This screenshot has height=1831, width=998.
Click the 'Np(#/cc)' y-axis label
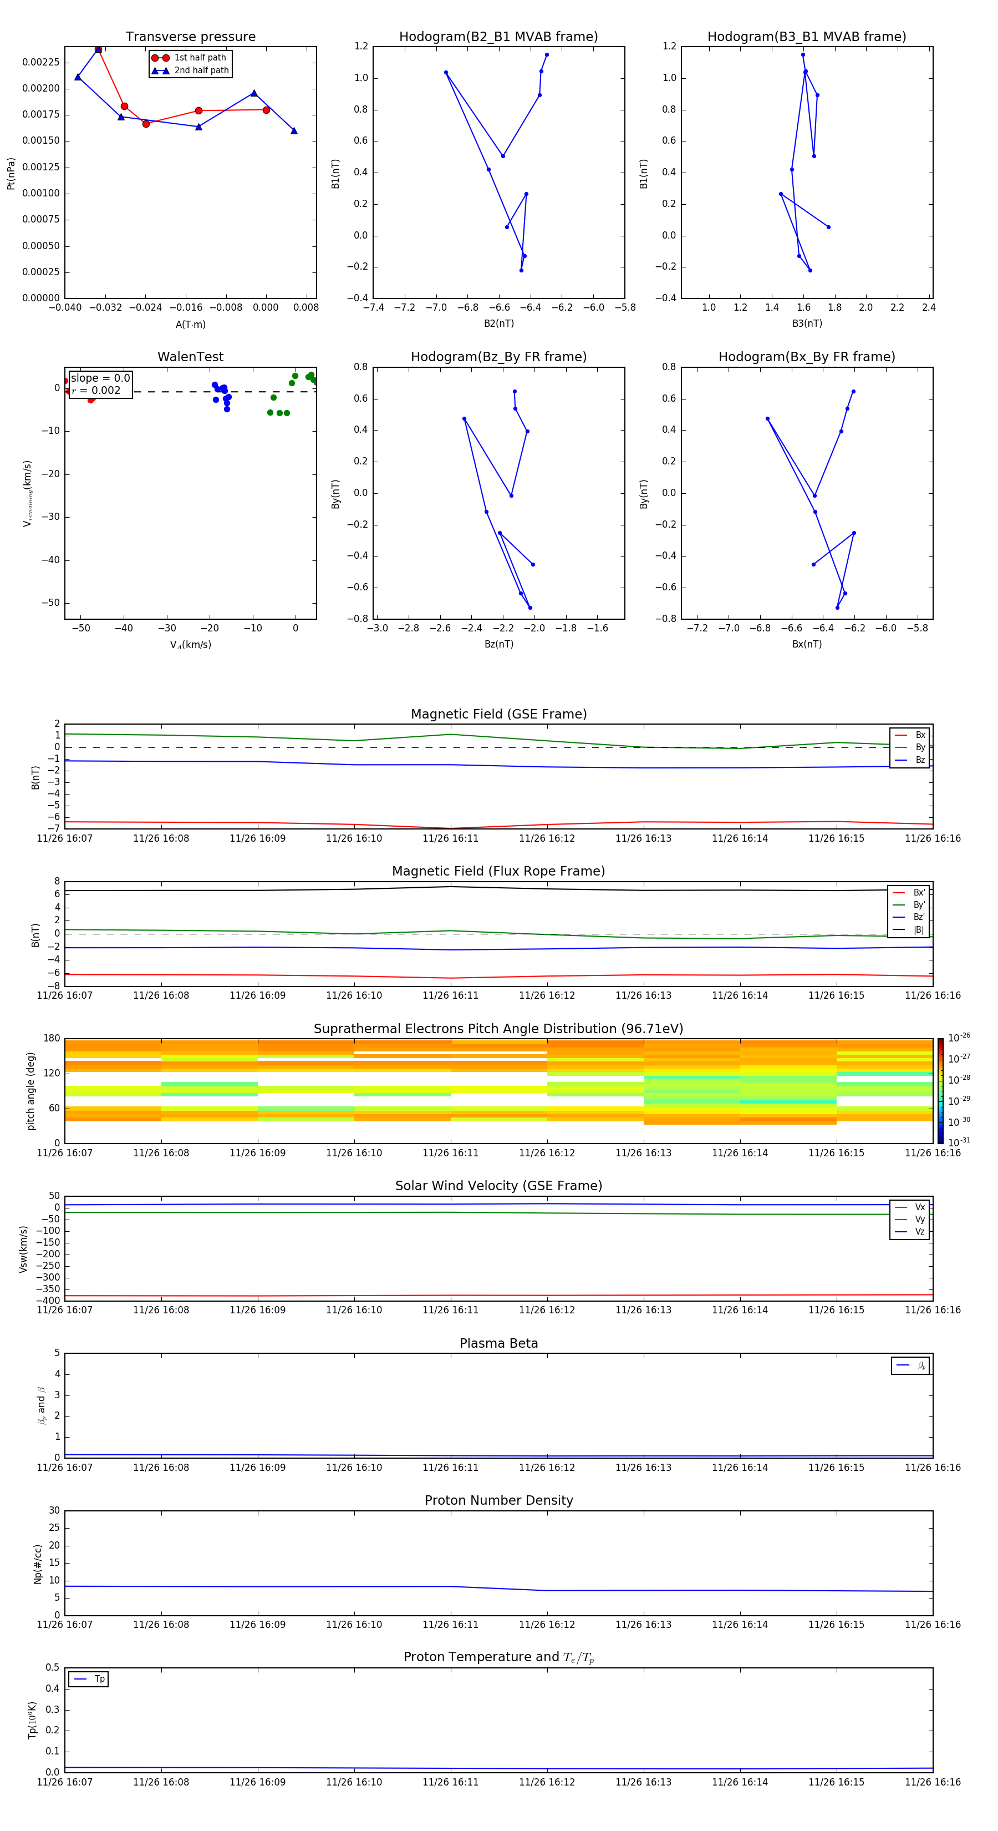pyautogui.click(x=38, y=1564)
